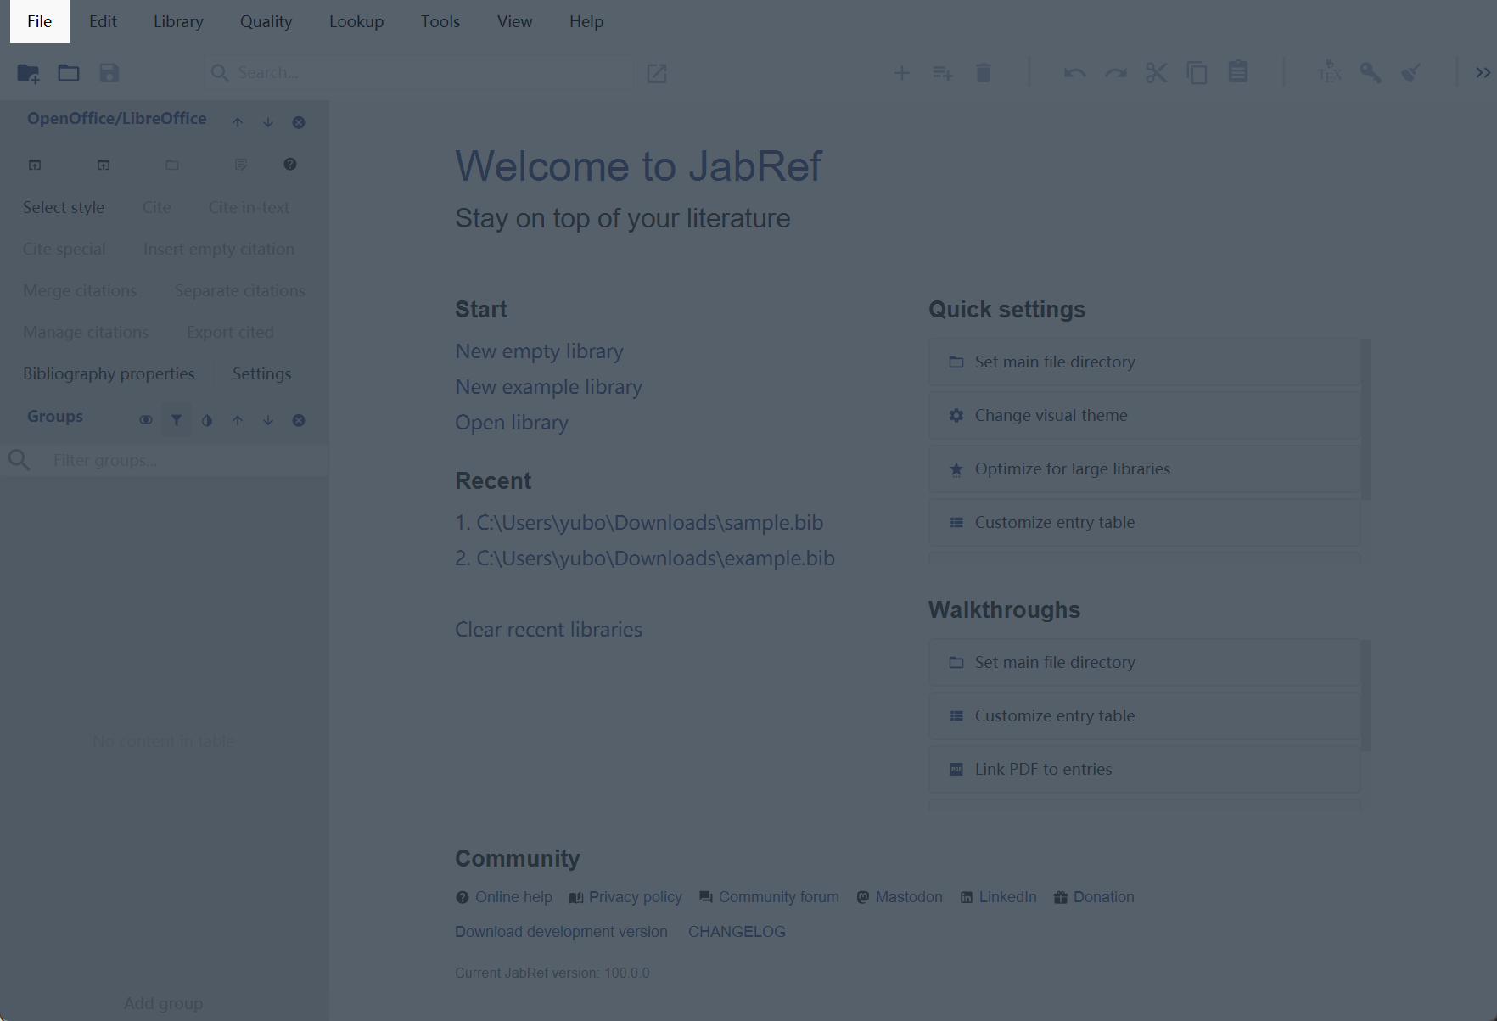Click Optimize for large libraries

[1144, 468]
